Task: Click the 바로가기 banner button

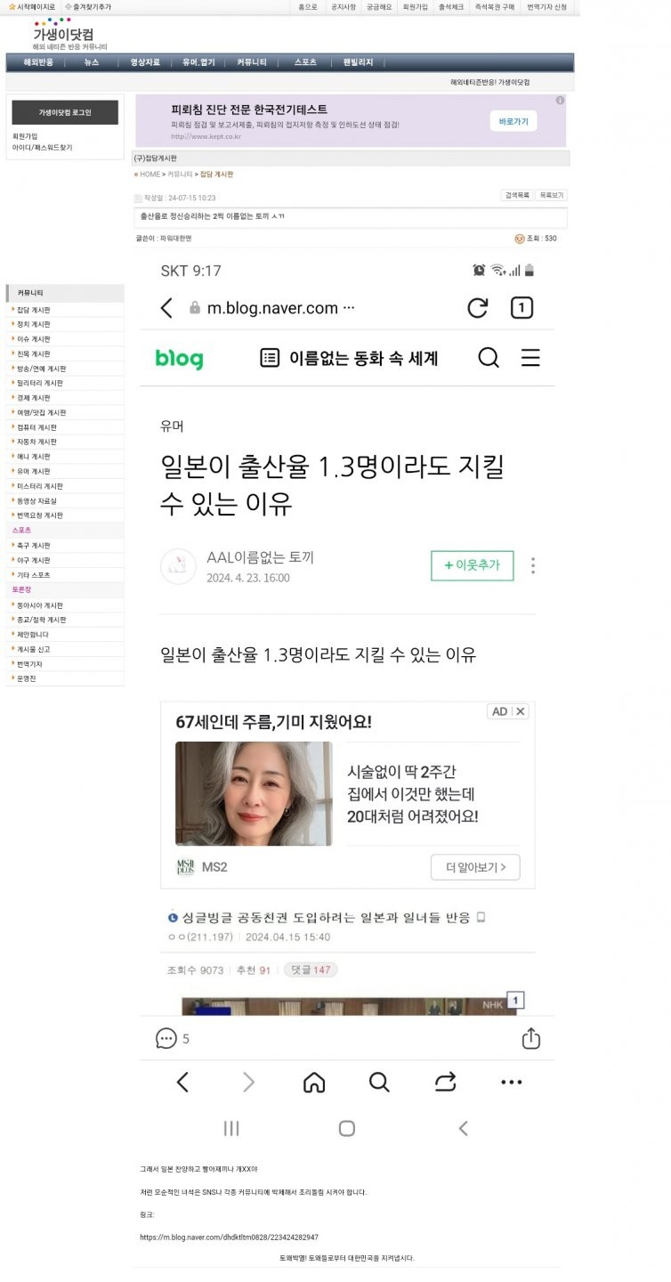Action: click(x=513, y=121)
